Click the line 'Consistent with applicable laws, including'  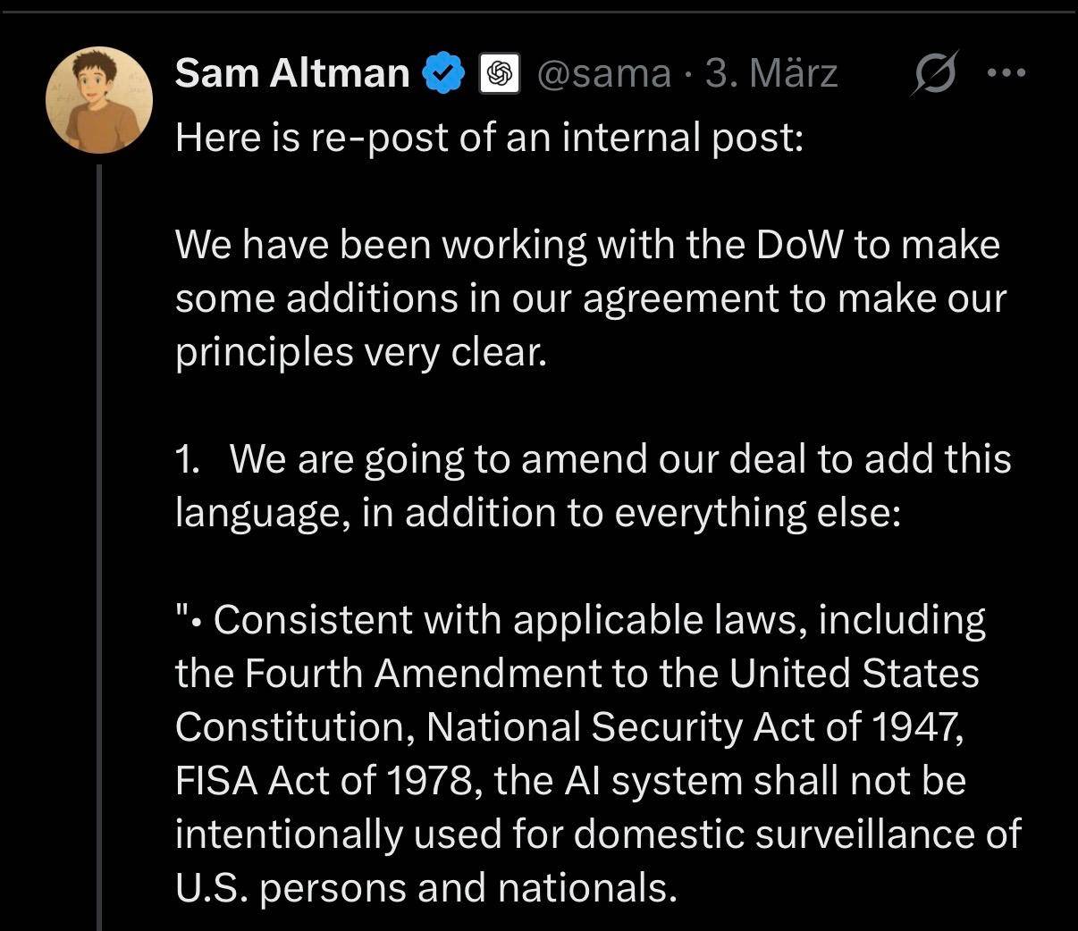pos(599,620)
